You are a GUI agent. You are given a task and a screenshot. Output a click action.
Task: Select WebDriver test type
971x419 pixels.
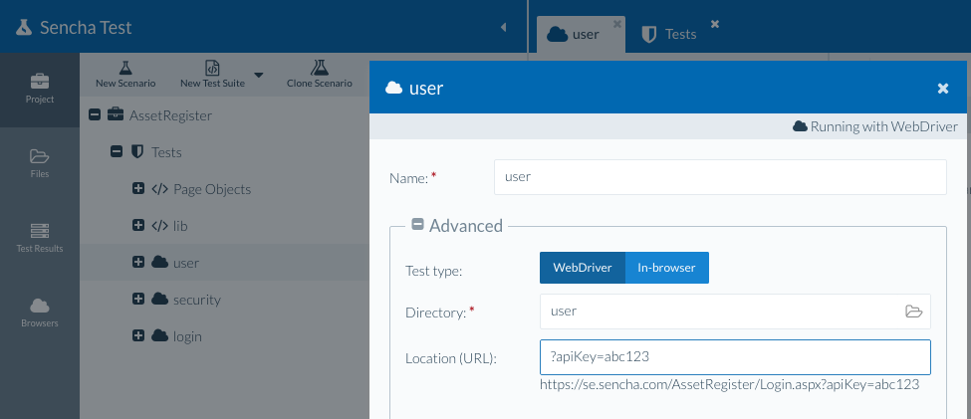pos(582,268)
